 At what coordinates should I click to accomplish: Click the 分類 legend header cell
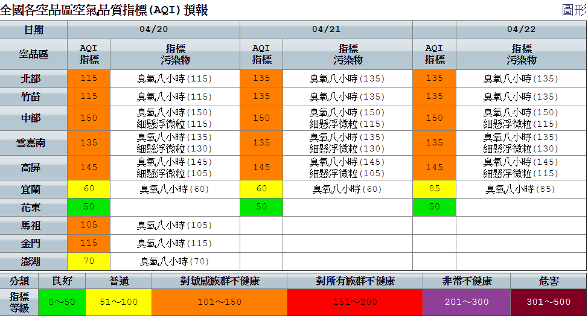(x=19, y=281)
